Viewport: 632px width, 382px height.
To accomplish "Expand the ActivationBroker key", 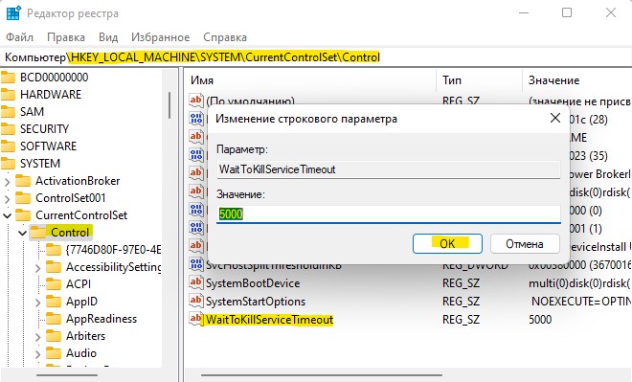I will click(x=7, y=181).
